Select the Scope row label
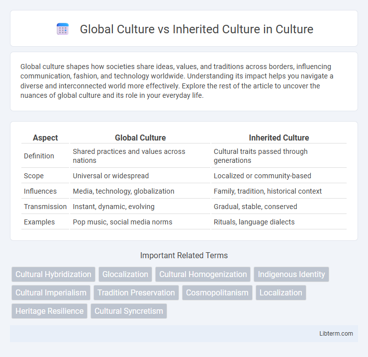 34,176
